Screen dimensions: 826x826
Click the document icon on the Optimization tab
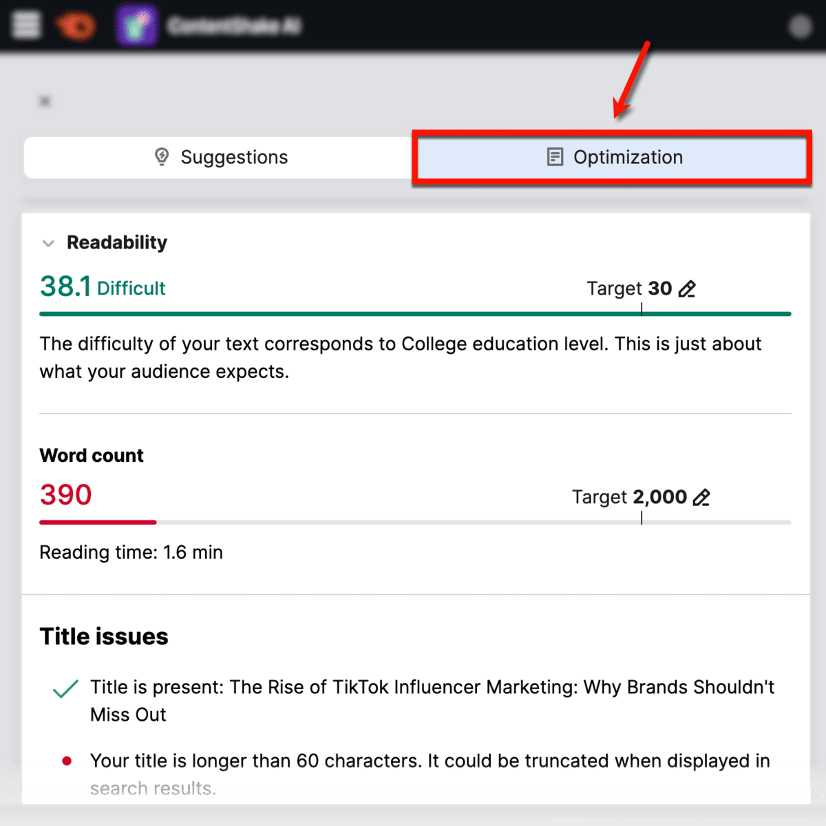(x=555, y=157)
